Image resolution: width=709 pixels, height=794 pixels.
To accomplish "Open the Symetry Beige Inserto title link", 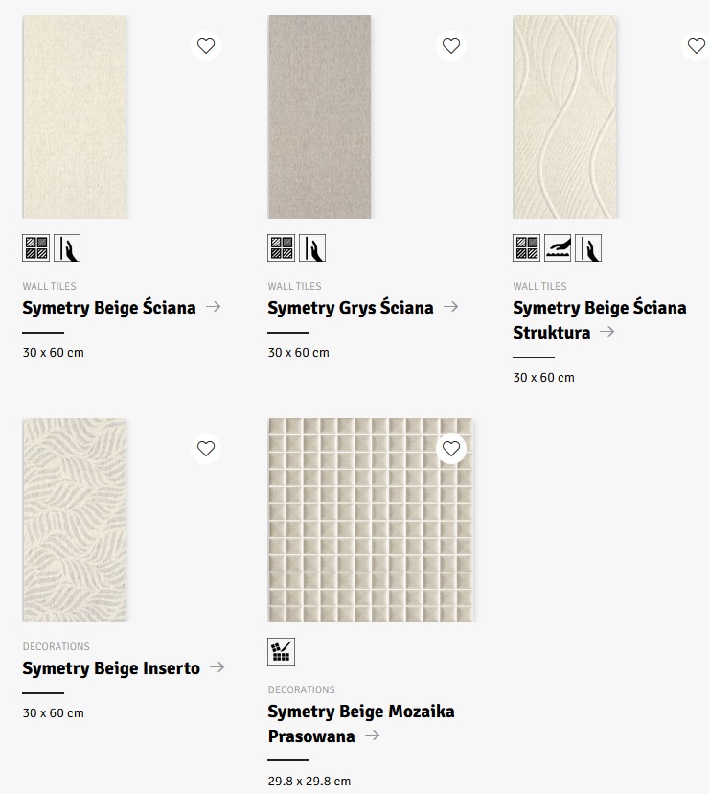I will click(x=111, y=668).
